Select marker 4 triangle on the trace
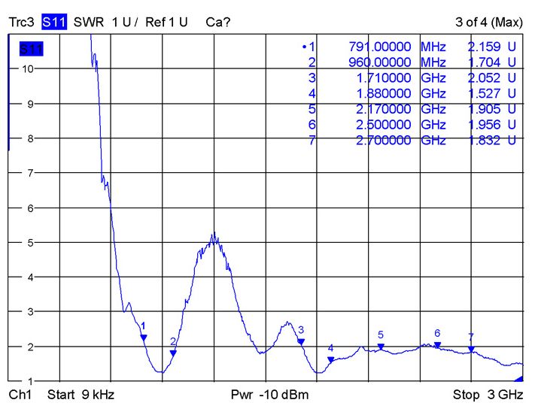535x412 pixels. (x=330, y=359)
